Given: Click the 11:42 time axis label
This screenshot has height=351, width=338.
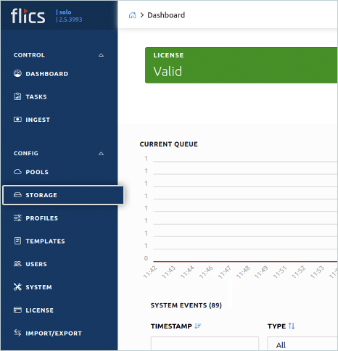Looking at the screenshot, I should tap(150, 272).
